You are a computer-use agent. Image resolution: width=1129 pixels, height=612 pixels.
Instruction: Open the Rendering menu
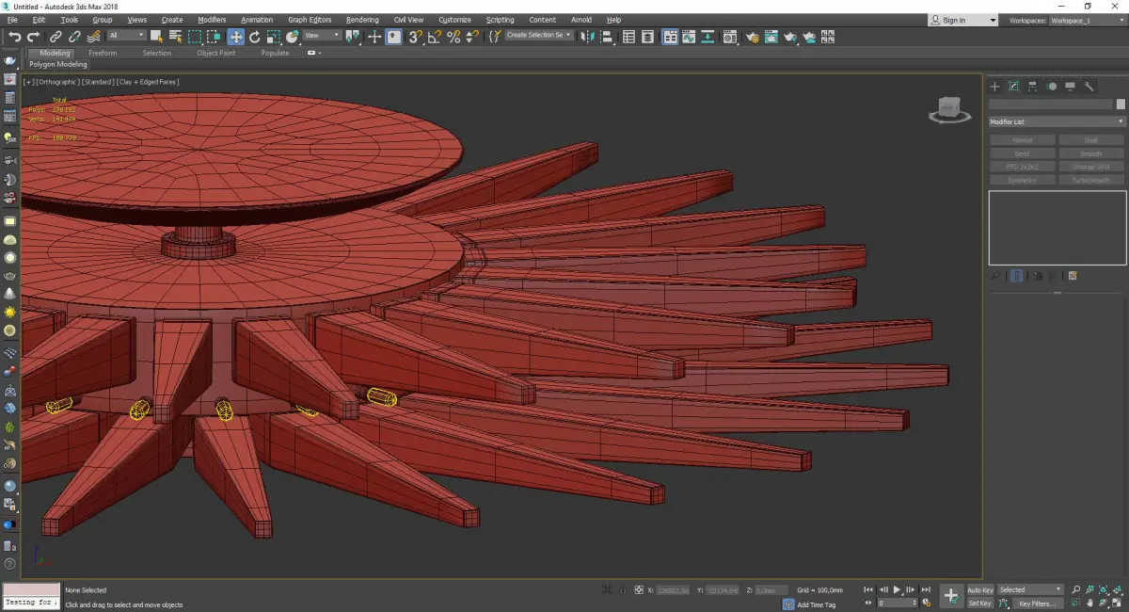362,20
